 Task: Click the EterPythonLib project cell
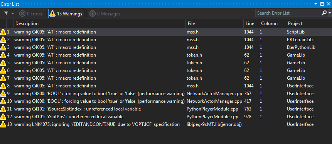(x=301, y=47)
